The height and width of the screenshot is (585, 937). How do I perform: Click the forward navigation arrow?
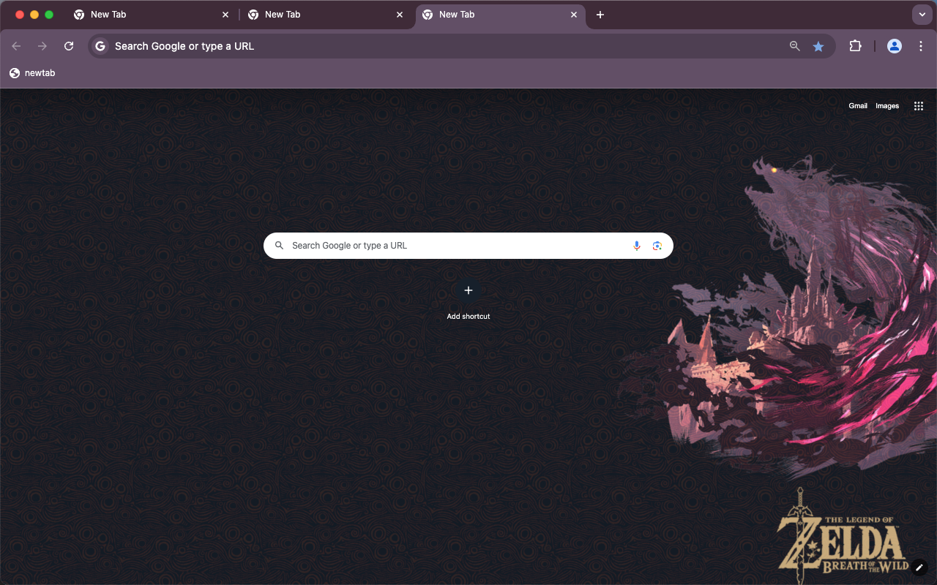42,46
